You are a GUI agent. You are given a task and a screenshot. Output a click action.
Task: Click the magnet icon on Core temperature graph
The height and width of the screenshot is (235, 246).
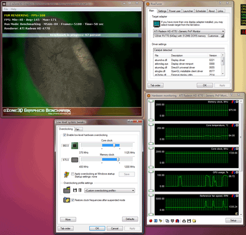pyautogui.click(x=233, y=125)
